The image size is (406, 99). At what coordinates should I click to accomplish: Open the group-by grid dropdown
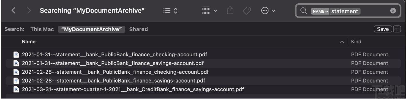[210, 11]
